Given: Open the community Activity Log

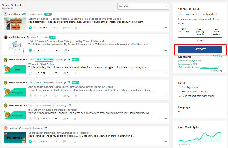Looking at the screenshot, I should click(216, 71).
